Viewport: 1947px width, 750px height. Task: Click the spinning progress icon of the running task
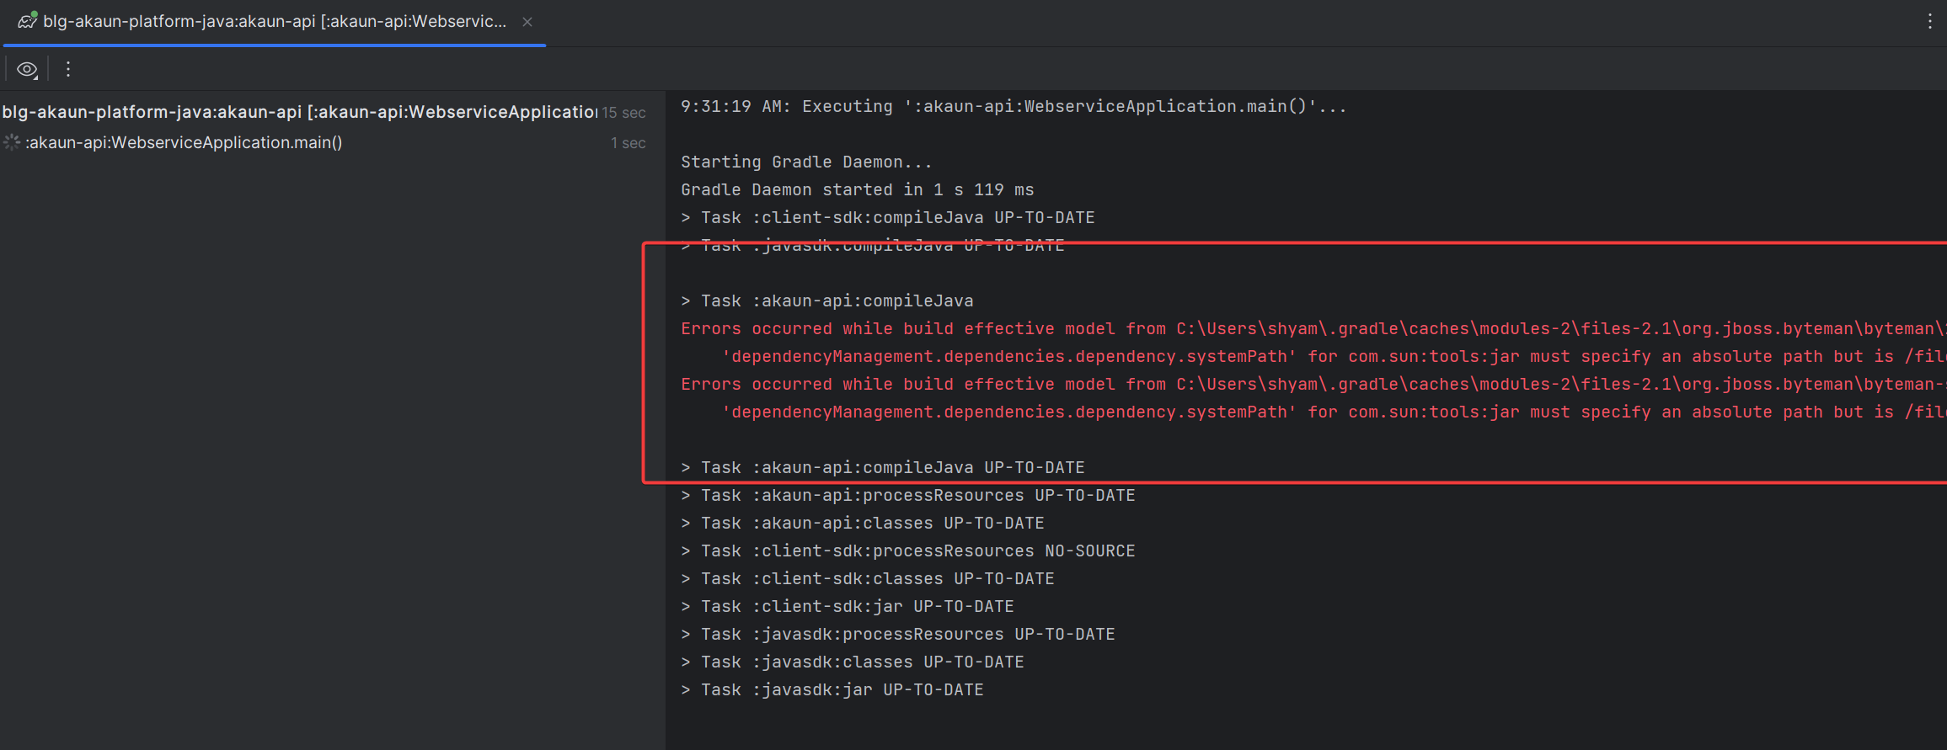pos(12,143)
